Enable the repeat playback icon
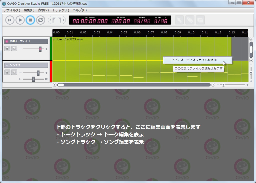This screenshot has width=256, height=183. tap(40, 20)
